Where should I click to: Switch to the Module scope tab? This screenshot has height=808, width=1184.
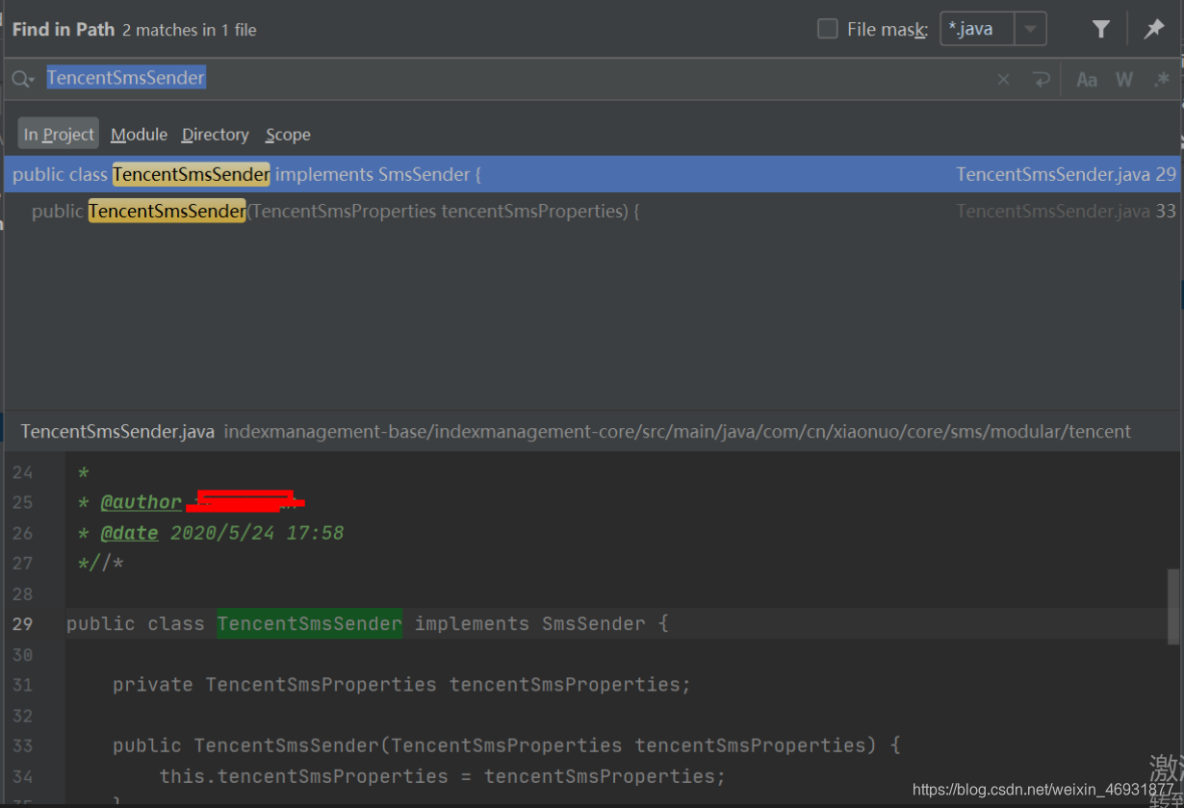139,135
